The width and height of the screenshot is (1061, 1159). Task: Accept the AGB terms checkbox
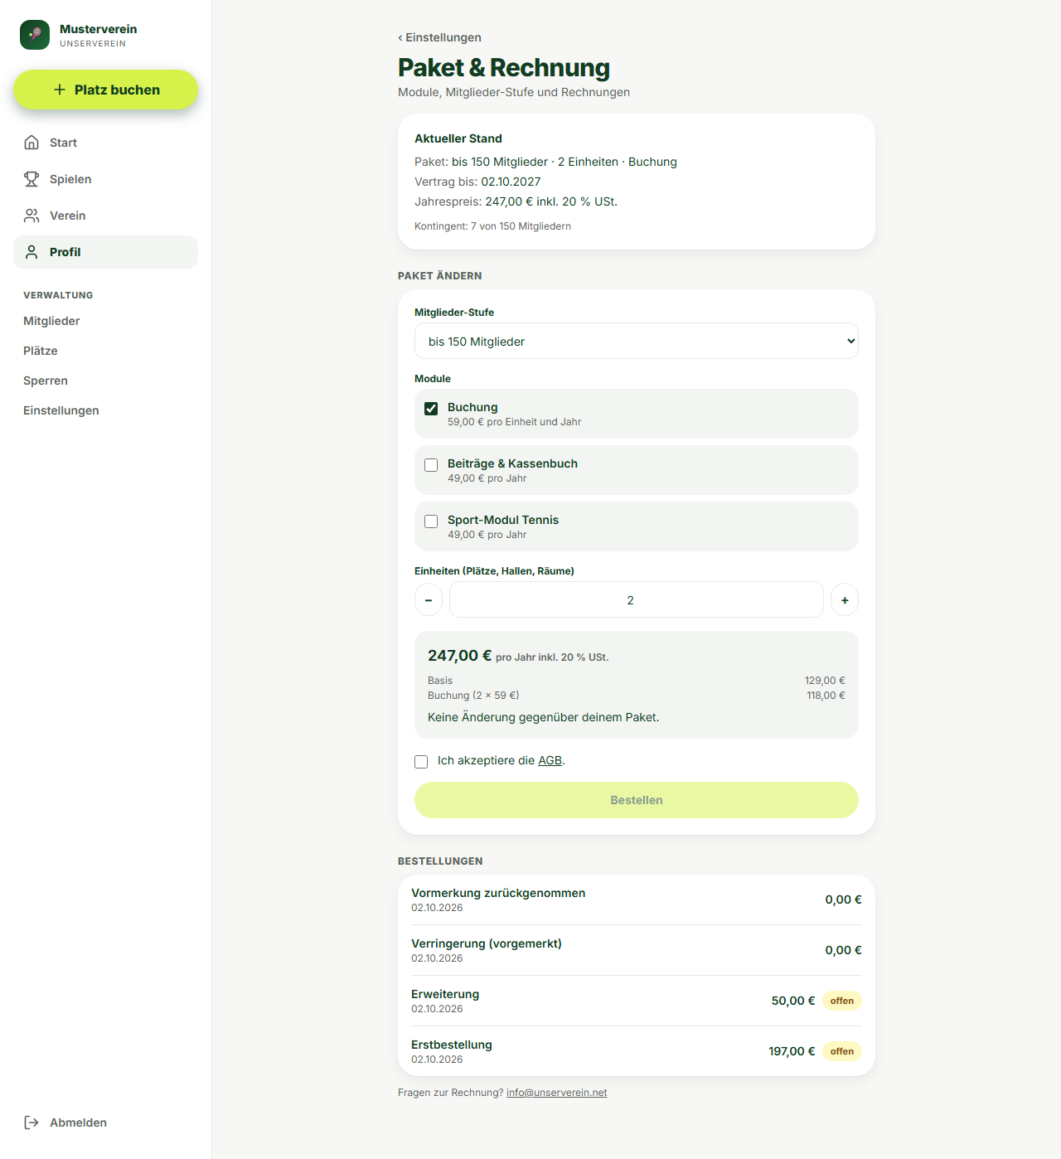[421, 761]
